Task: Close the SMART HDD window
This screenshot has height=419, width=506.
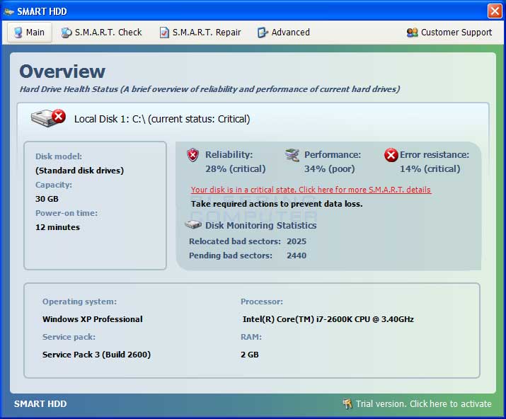Action: coord(495,11)
